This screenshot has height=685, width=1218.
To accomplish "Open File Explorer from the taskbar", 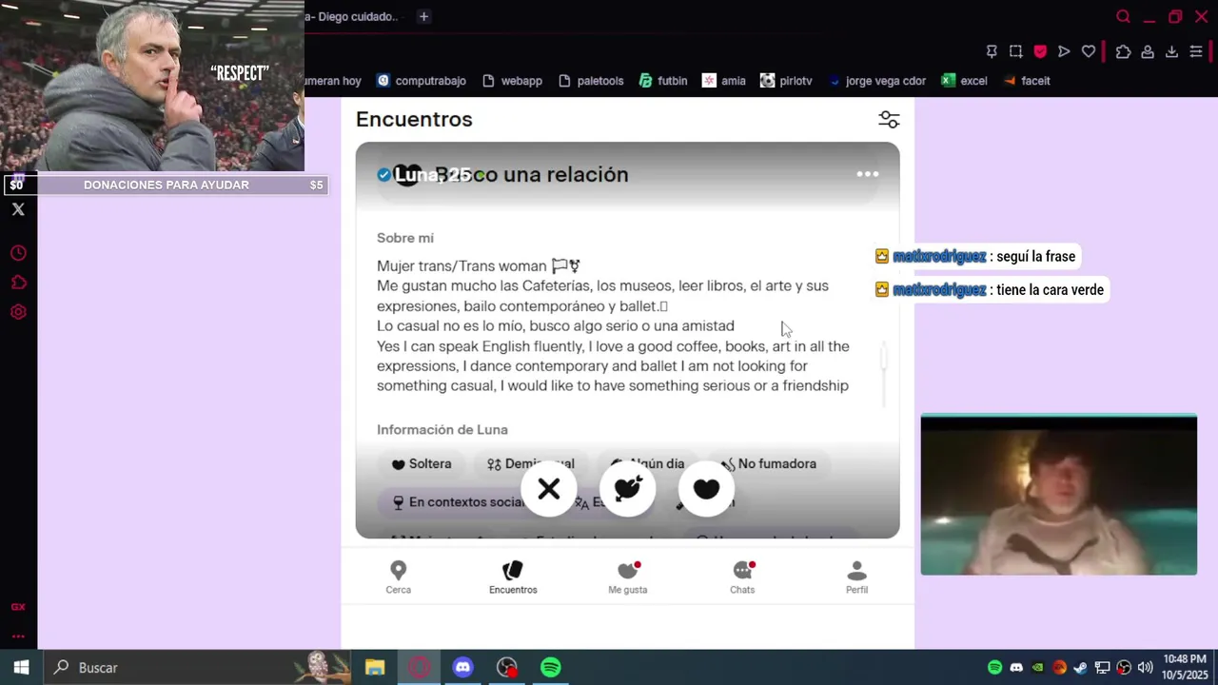I will pyautogui.click(x=375, y=668).
